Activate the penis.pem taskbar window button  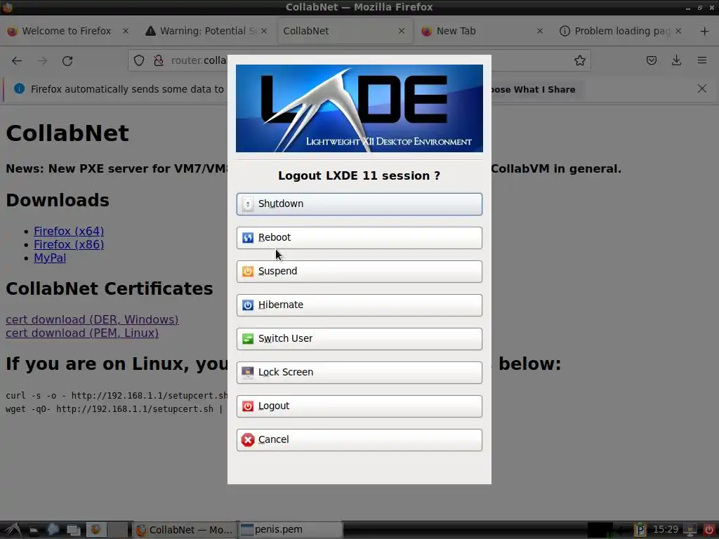pos(290,530)
